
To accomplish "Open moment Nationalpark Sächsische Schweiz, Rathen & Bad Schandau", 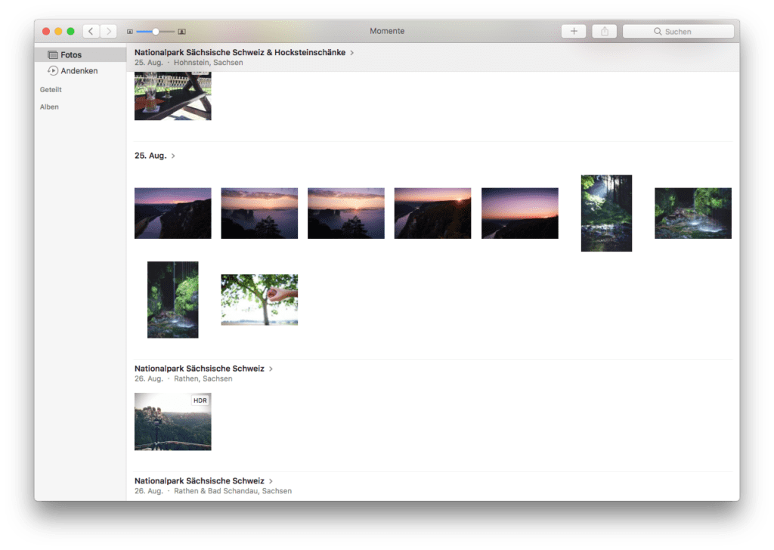I will (x=200, y=481).
